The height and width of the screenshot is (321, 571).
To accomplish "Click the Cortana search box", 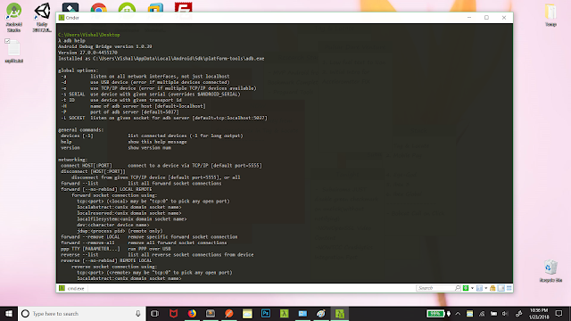I will click(81, 313).
